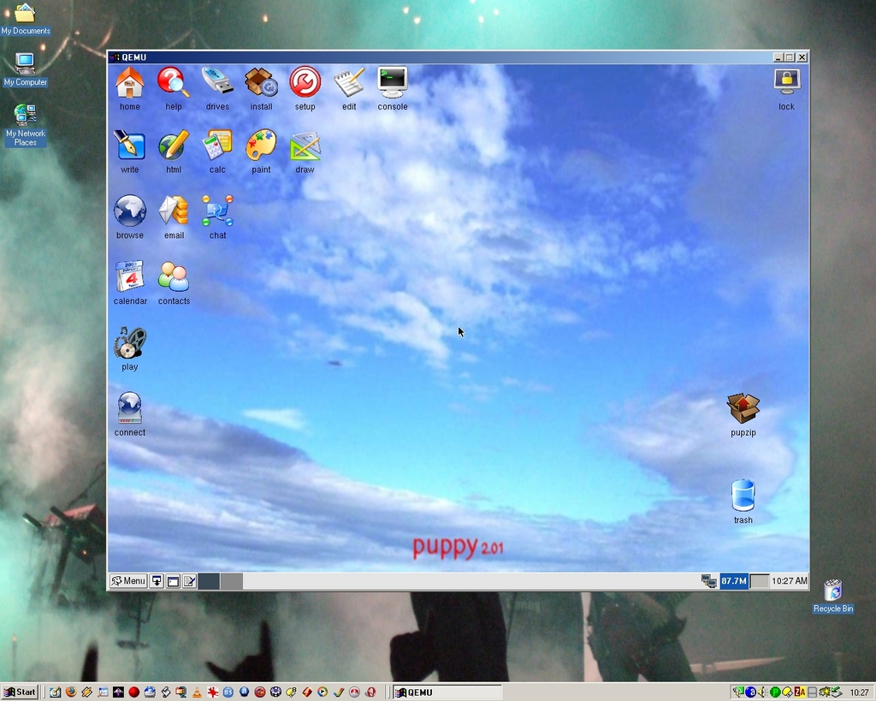Click the terminal launcher in Puppy tray
Screen dimensions: 876x701
[x=173, y=581]
